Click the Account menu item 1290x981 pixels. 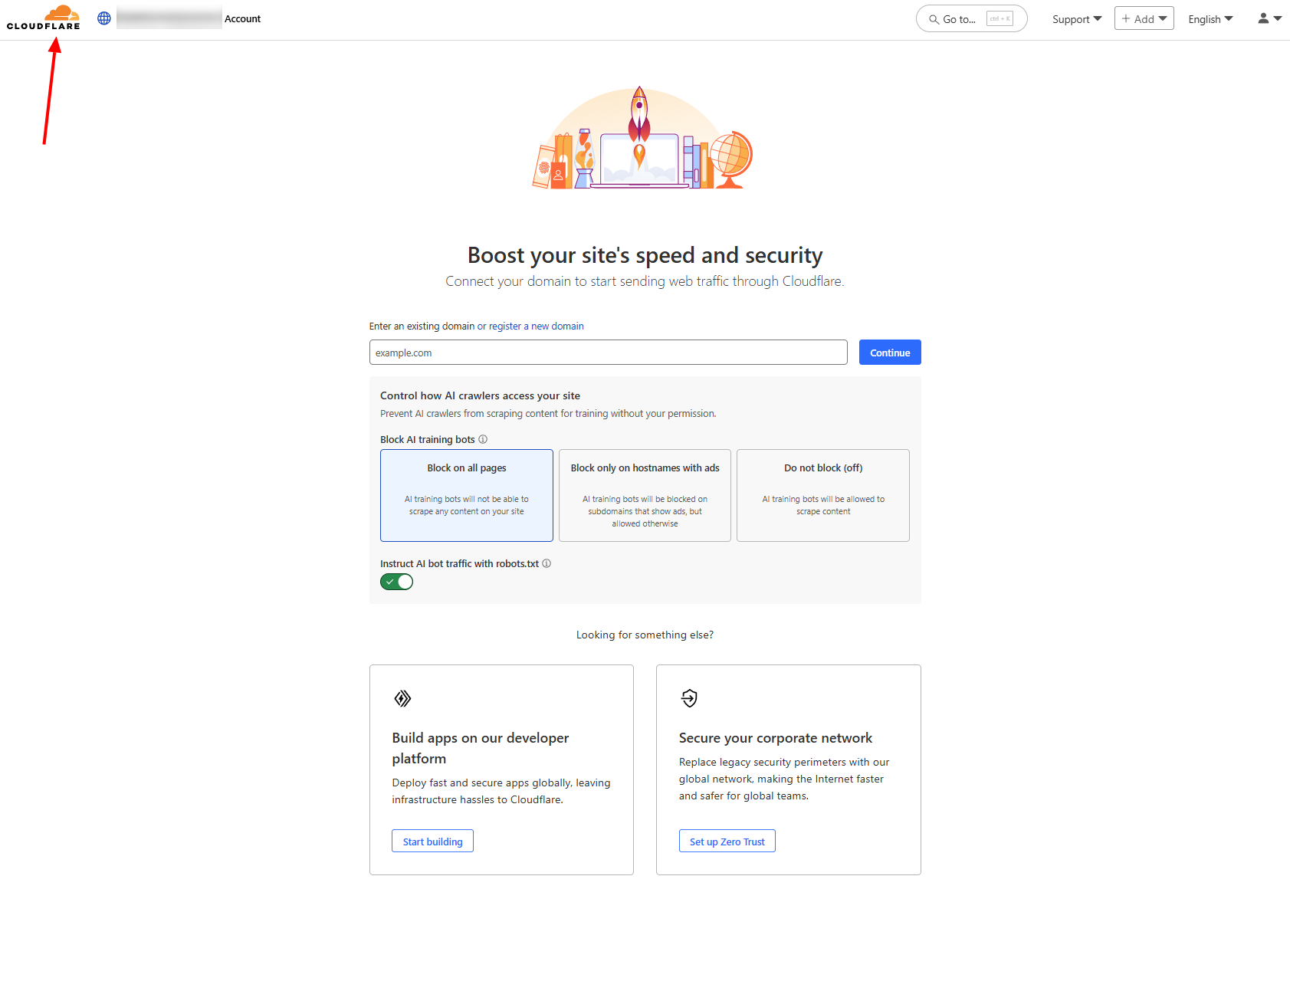(242, 18)
